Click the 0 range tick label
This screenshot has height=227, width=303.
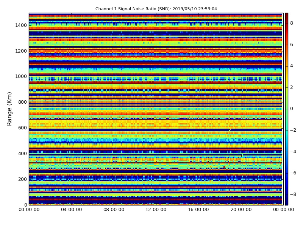[x=25, y=205]
